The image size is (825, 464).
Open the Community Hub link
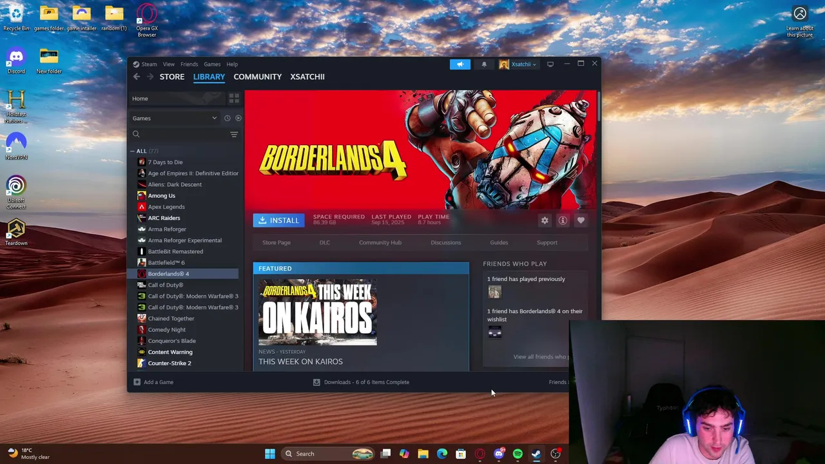380,242
